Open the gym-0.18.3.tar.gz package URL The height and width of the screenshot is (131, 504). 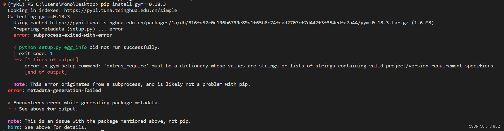(229, 23)
